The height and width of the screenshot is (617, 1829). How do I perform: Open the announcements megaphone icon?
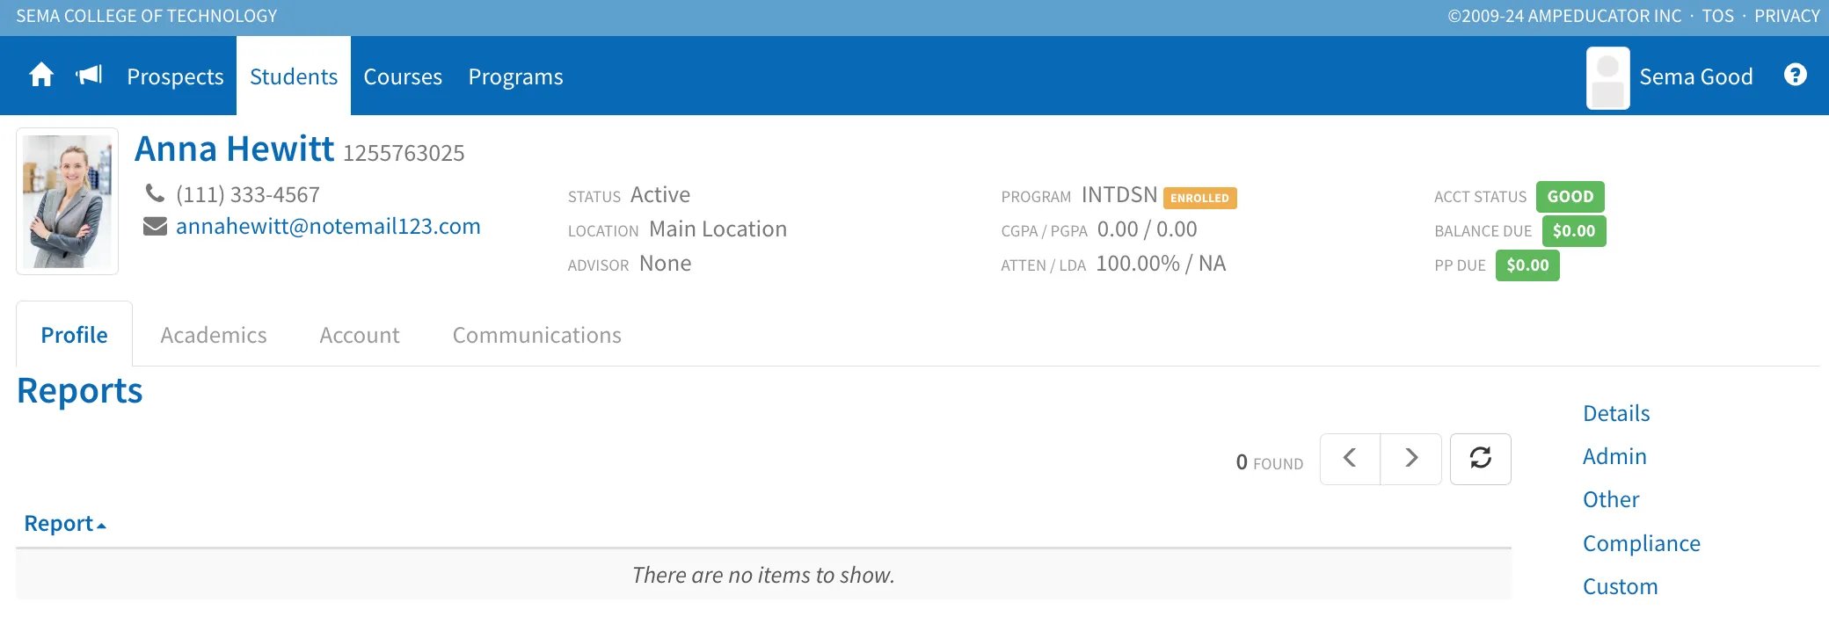(x=89, y=76)
